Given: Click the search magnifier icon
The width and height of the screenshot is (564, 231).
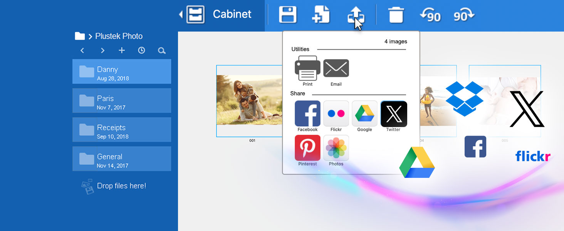Looking at the screenshot, I should click(162, 50).
